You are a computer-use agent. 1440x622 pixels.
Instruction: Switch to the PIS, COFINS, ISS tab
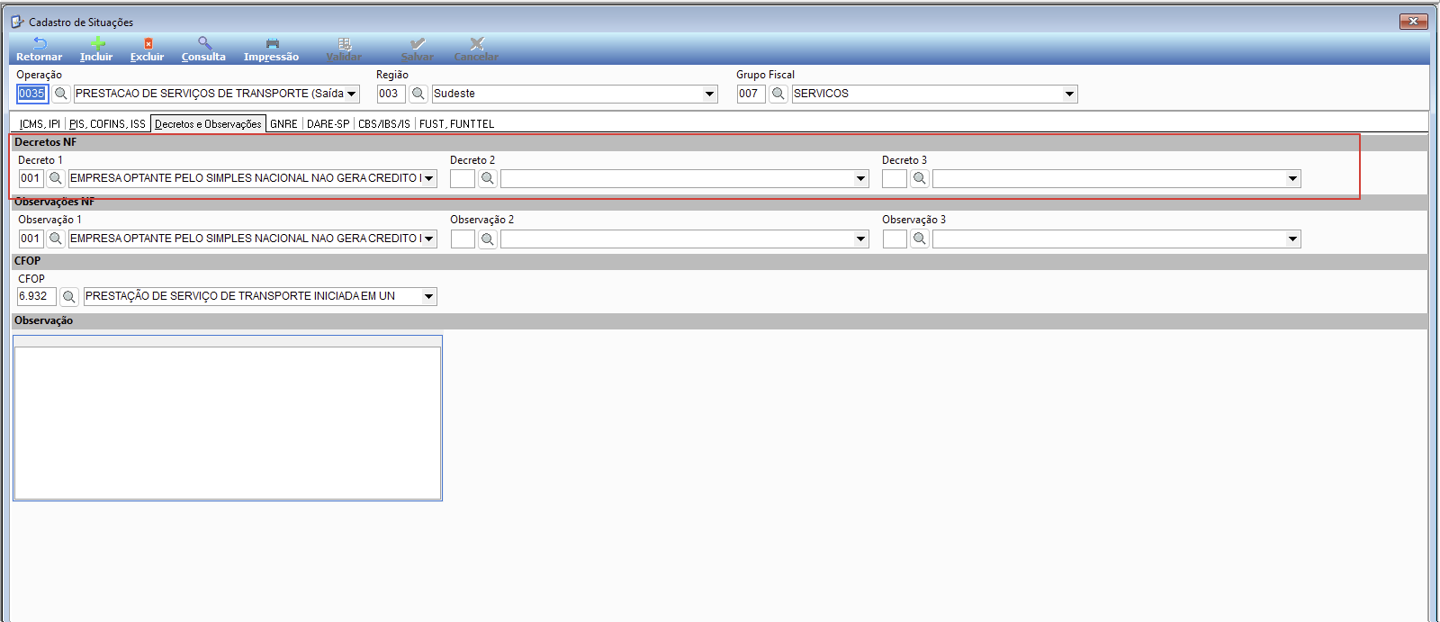click(107, 124)
